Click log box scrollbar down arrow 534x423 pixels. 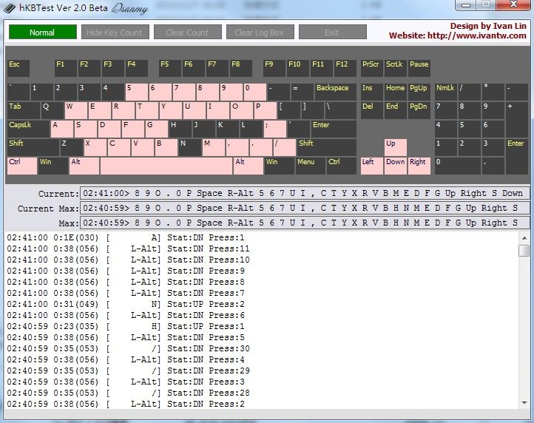(524, 403)
